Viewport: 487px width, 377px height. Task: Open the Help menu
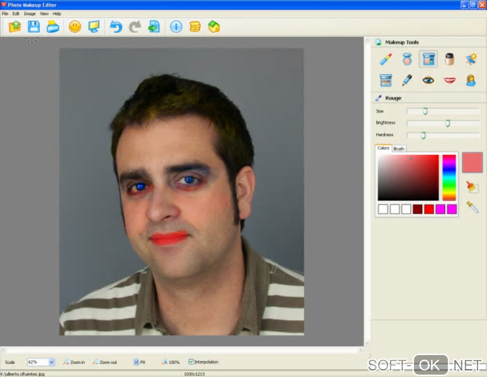pyautogui.click(x=57, y=14)
